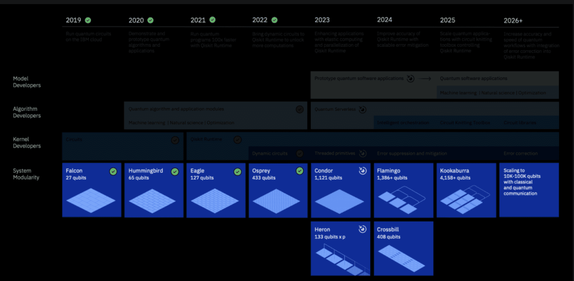The height and width of the screenshot is (281, 574).
Task: Open the Hummingbird 65 qubits tile
Action: coord(154,190)
